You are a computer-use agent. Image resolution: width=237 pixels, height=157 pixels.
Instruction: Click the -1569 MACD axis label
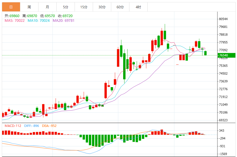click(223, 154)
